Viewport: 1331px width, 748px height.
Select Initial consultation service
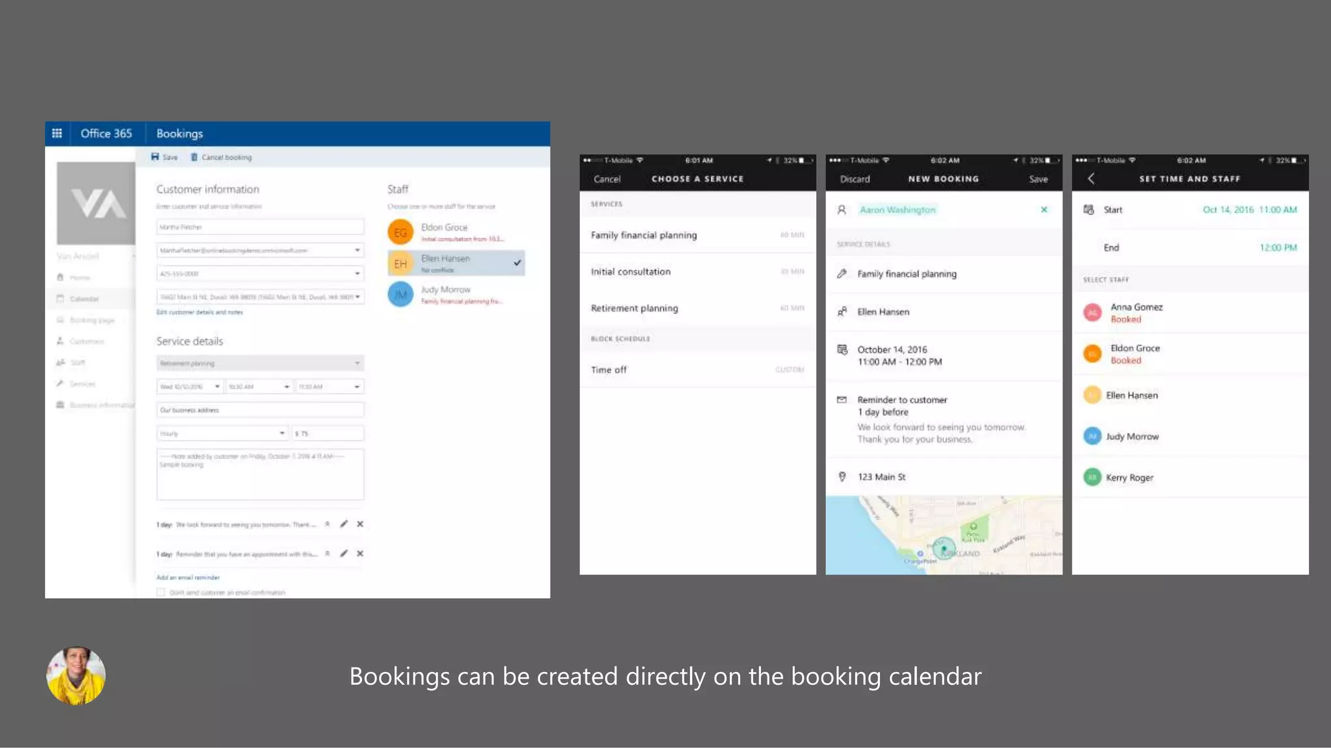697,271
